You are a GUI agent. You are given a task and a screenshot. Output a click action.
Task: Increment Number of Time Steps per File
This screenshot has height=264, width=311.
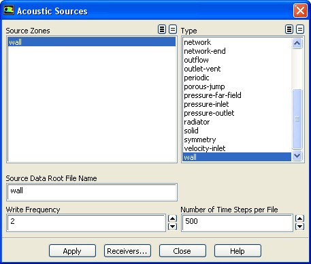(x=299, y=218)
